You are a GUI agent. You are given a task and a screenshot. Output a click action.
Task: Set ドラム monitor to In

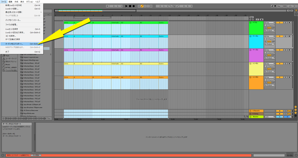tap(266, 28)
